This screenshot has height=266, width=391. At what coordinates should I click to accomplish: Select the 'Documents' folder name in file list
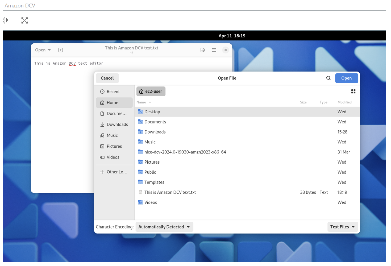coord(155,122)
